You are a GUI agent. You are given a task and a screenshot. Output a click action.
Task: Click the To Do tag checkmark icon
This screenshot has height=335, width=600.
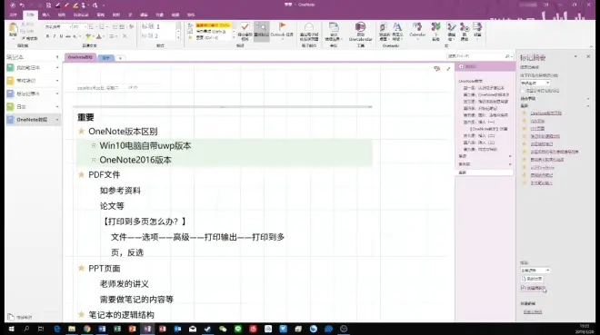245,26
